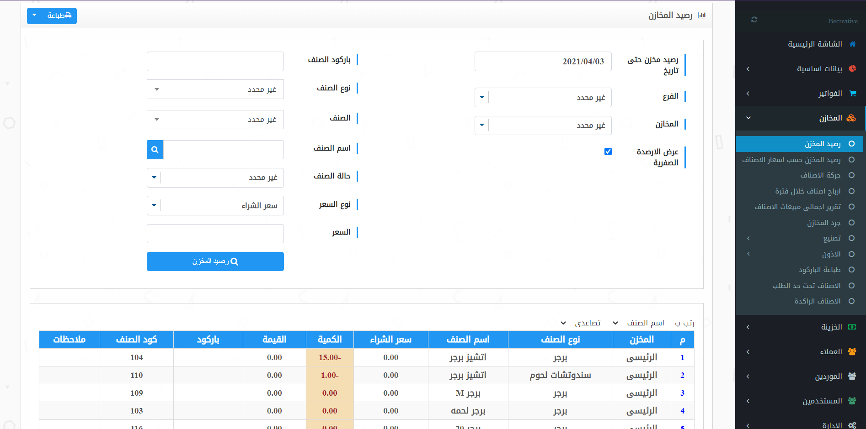Screen dimensions: 866x429
Task: Click the طباعة print button
Action: point(52,16)
